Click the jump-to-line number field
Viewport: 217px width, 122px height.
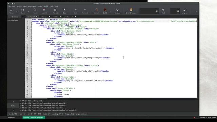173,11
